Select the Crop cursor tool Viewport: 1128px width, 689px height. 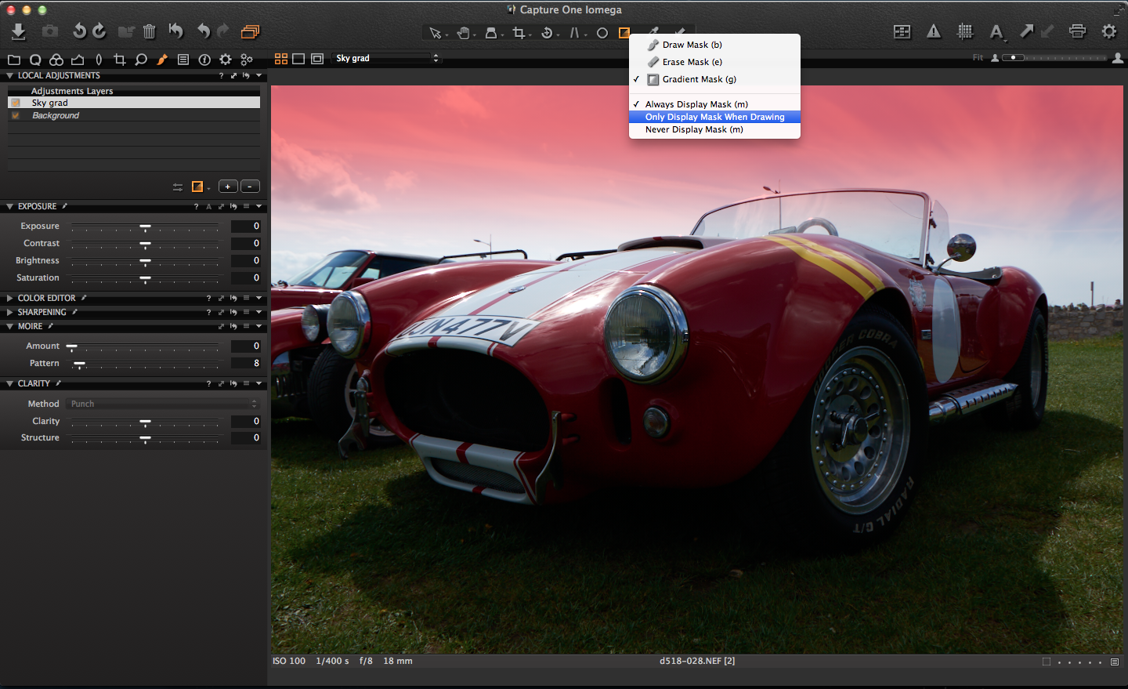tap(519, 32)
